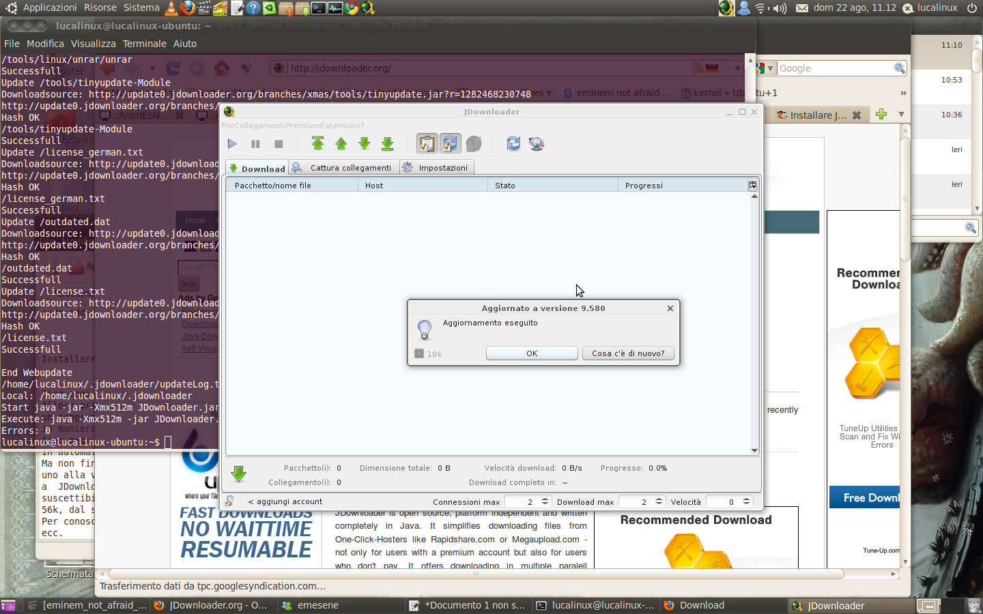Stop downloads with the square stop button
This screenshot has height=614, width=983.
(x=279, y=144)
